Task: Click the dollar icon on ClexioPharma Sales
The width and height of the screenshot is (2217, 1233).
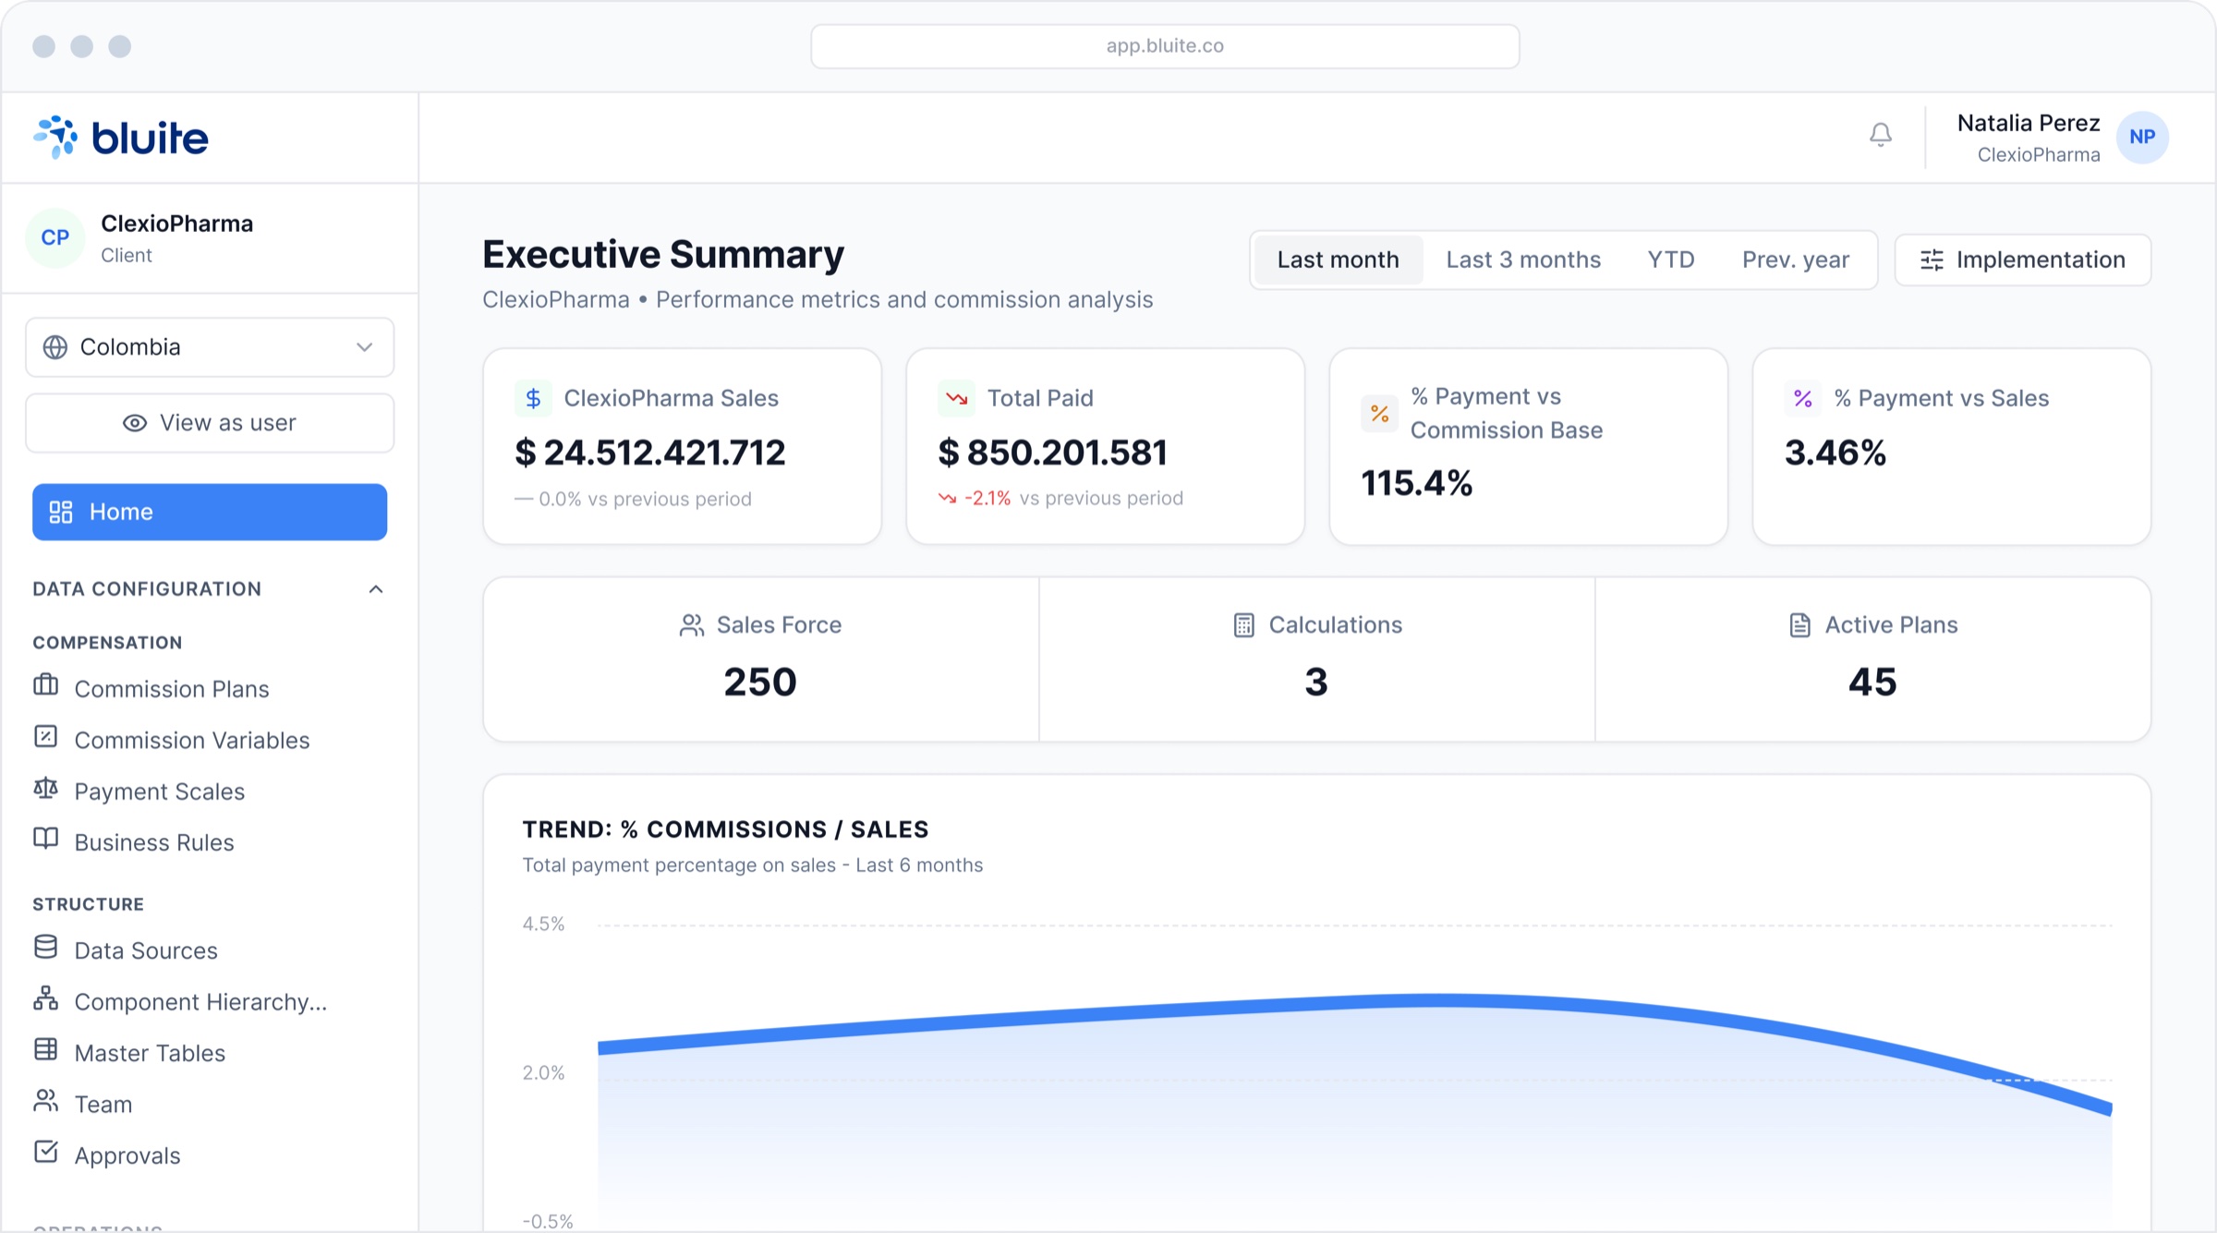Action: coord(533,398)
